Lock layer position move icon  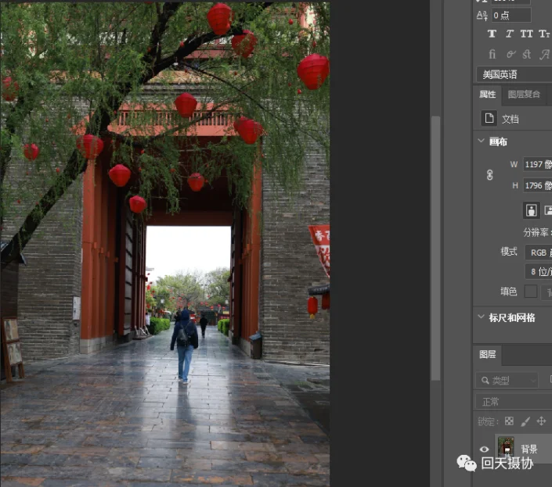tap(541, 421)
